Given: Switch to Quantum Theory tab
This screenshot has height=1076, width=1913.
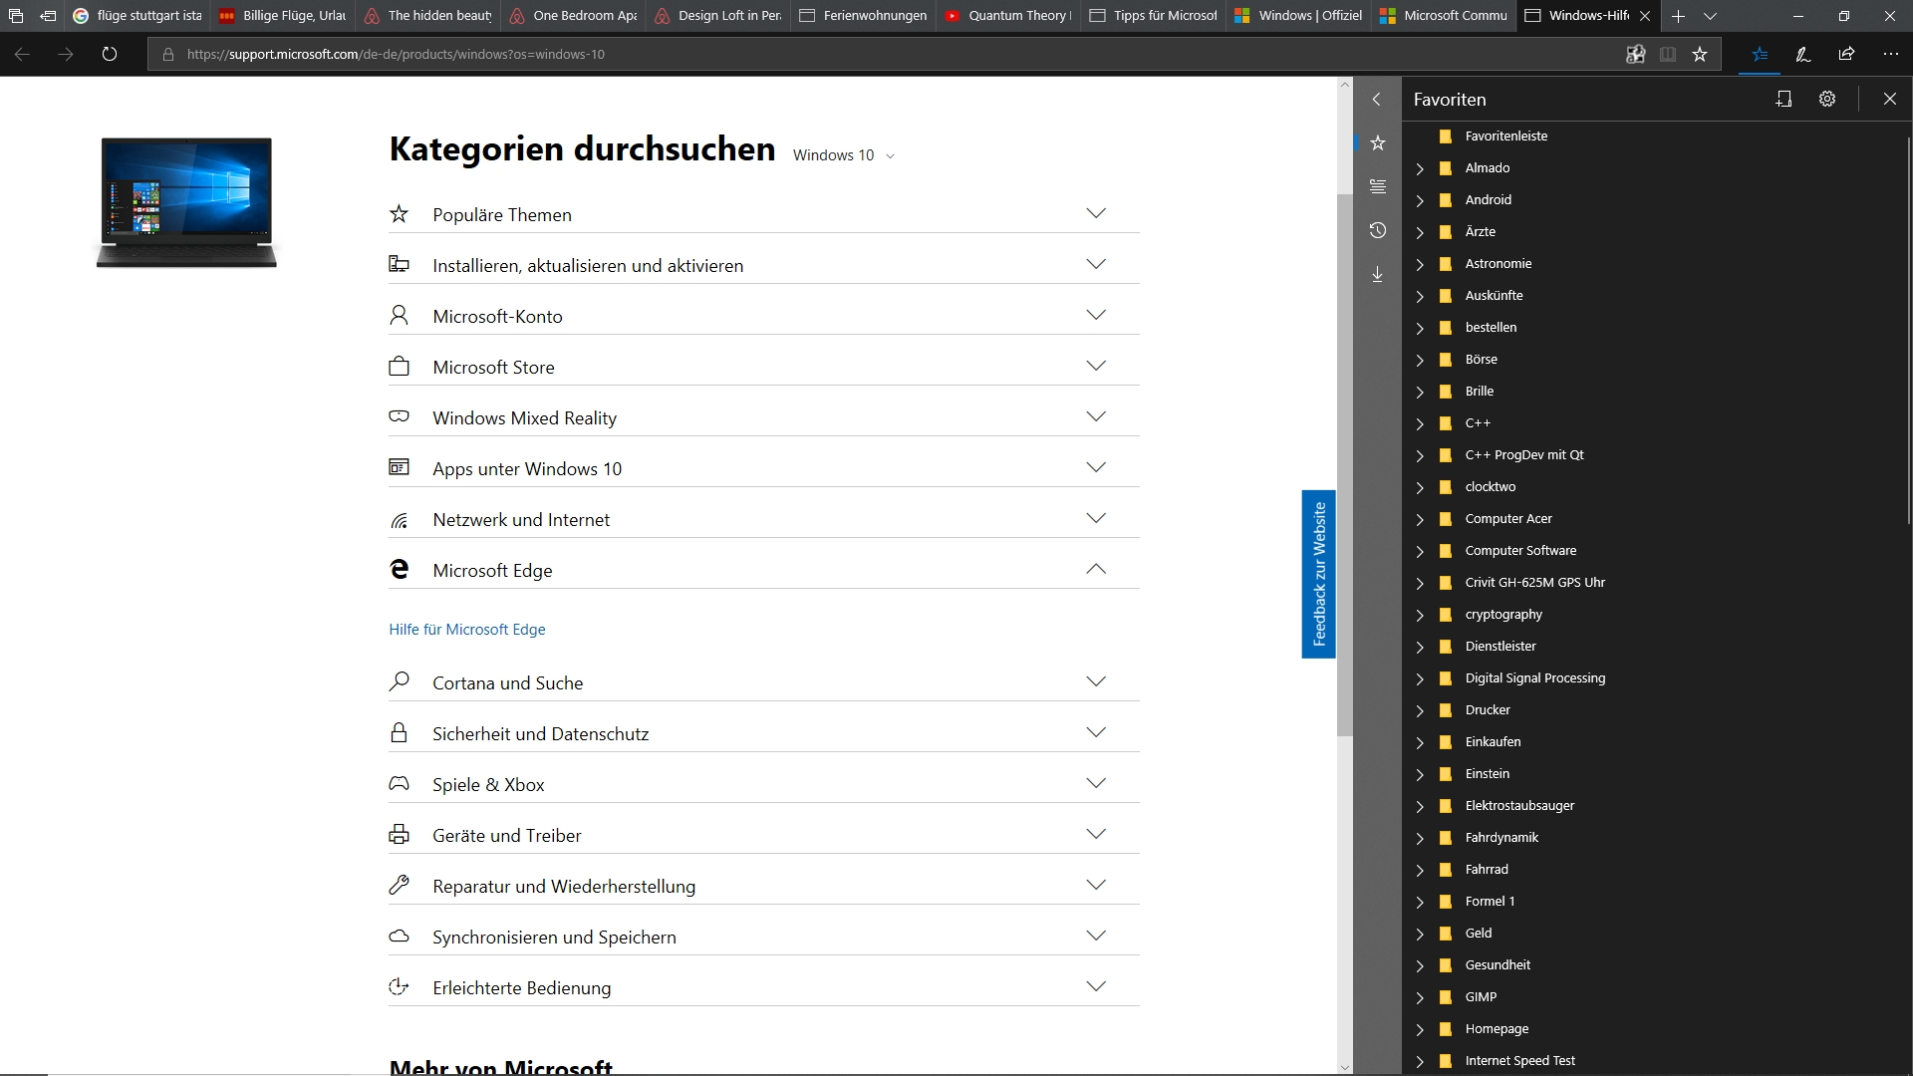Looking at the screenshot, I should click(1008, 16).
